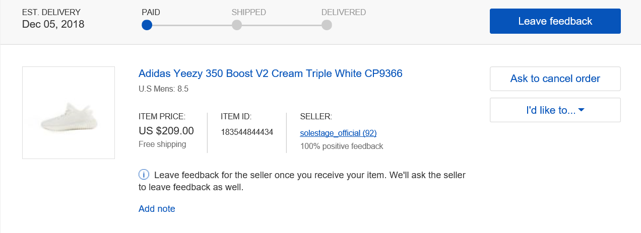Expand the I'd like to... dropdown
This screenshot has height=233, width=641.
tap(555, 110)
